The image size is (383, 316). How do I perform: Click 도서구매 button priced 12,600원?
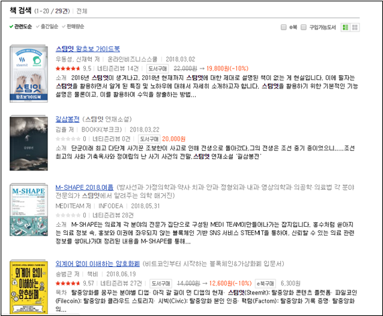coord(160,284)
